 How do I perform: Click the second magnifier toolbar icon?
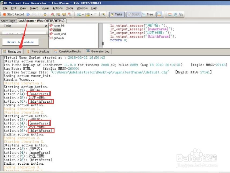point(64,14)
